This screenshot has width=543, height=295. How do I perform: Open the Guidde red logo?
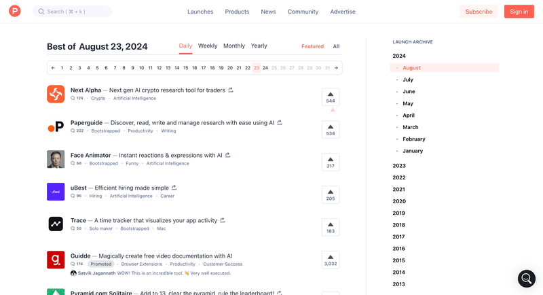56,260
